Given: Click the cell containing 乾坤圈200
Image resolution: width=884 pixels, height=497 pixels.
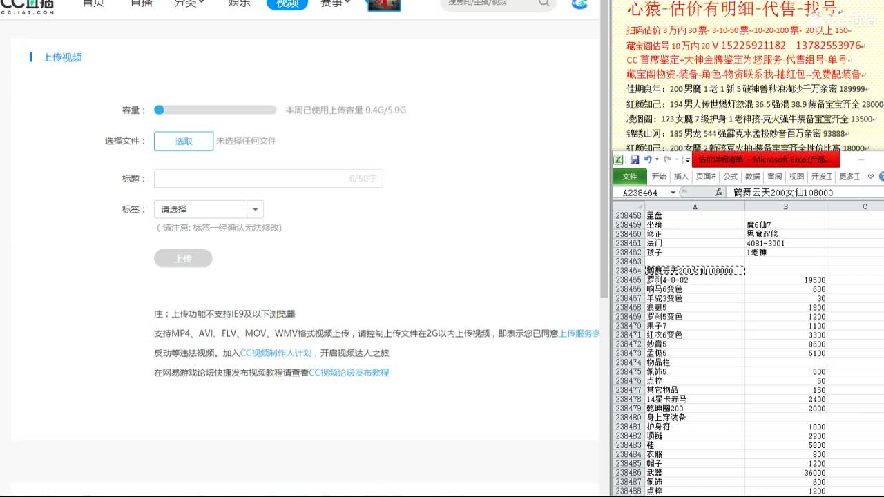Looking at the screenshot, I should pos(695,409).
